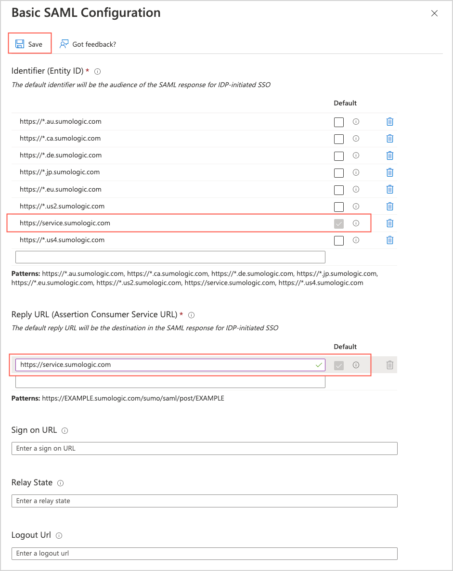Viewport: 453px width, 571px height.
Task: Delete the jp.sumologic.com identifier entry
Action: point(390,172)
